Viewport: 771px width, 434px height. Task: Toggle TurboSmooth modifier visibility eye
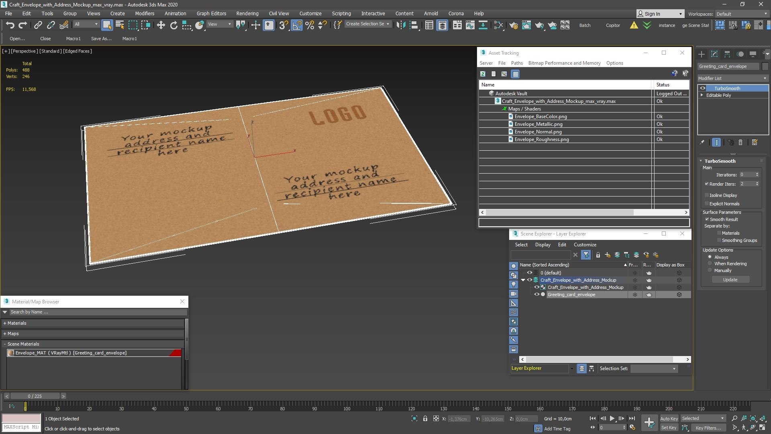(x=702, y=88)
